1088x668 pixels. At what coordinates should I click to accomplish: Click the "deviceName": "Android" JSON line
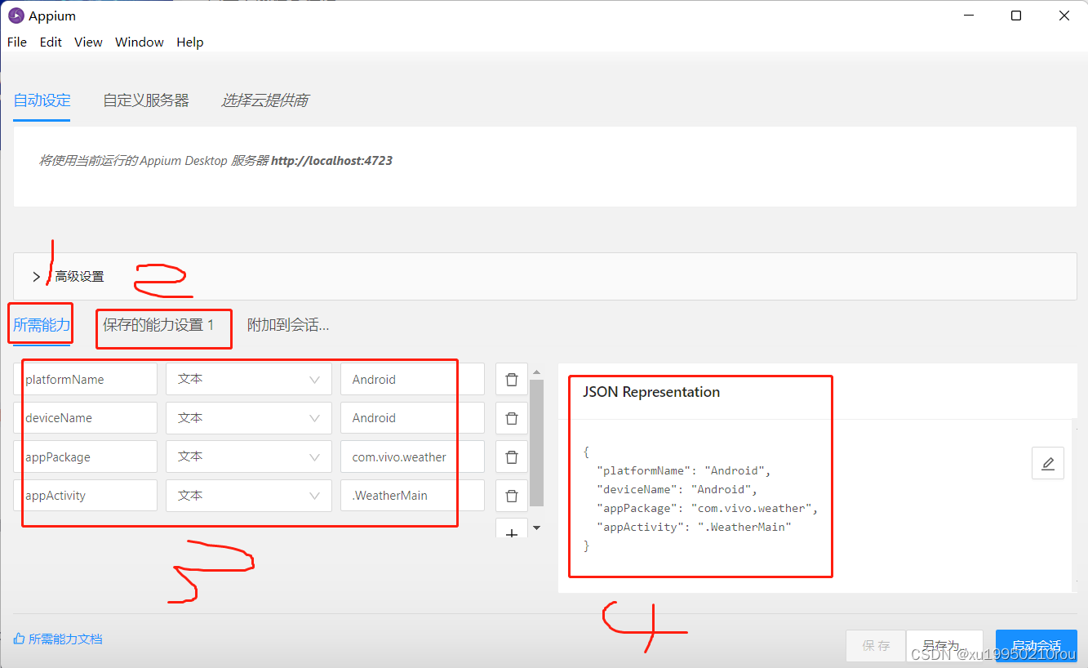pos(677,489)
